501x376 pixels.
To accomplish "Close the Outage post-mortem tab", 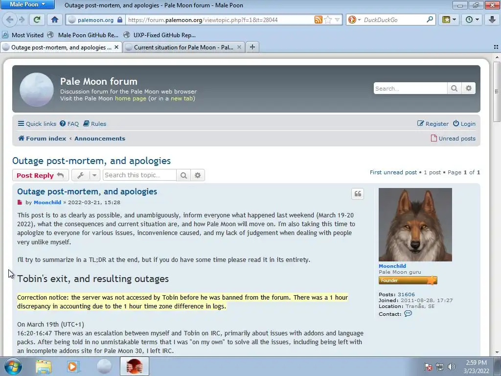I will 116,47.
